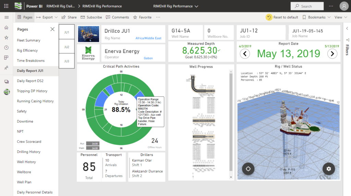Open the Bookmarks dropdown

click(316, 17)
